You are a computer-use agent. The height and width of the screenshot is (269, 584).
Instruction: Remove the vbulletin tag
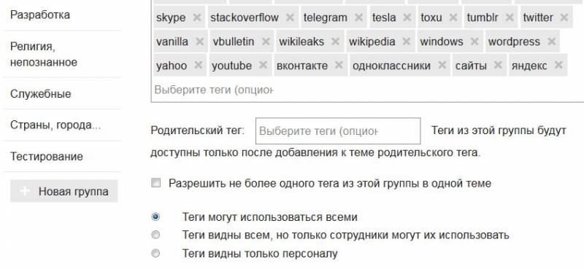click(x=266, y=42)
